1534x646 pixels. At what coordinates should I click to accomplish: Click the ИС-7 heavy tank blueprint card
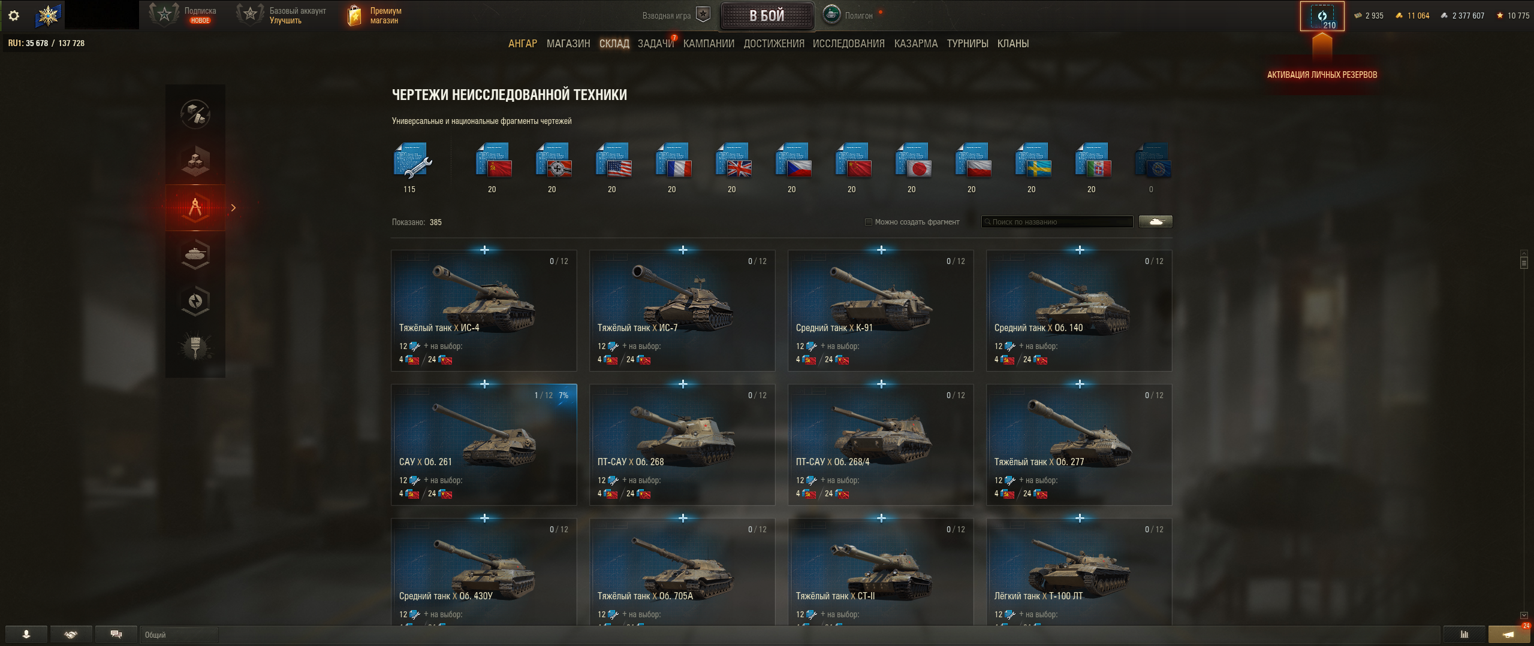tap(682, 310)
